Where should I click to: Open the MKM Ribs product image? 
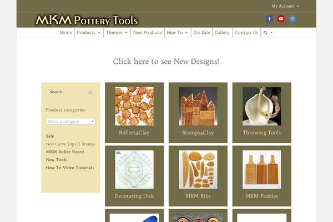198,169
